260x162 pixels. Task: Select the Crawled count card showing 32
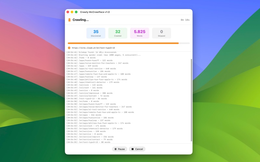click(118, 33)
